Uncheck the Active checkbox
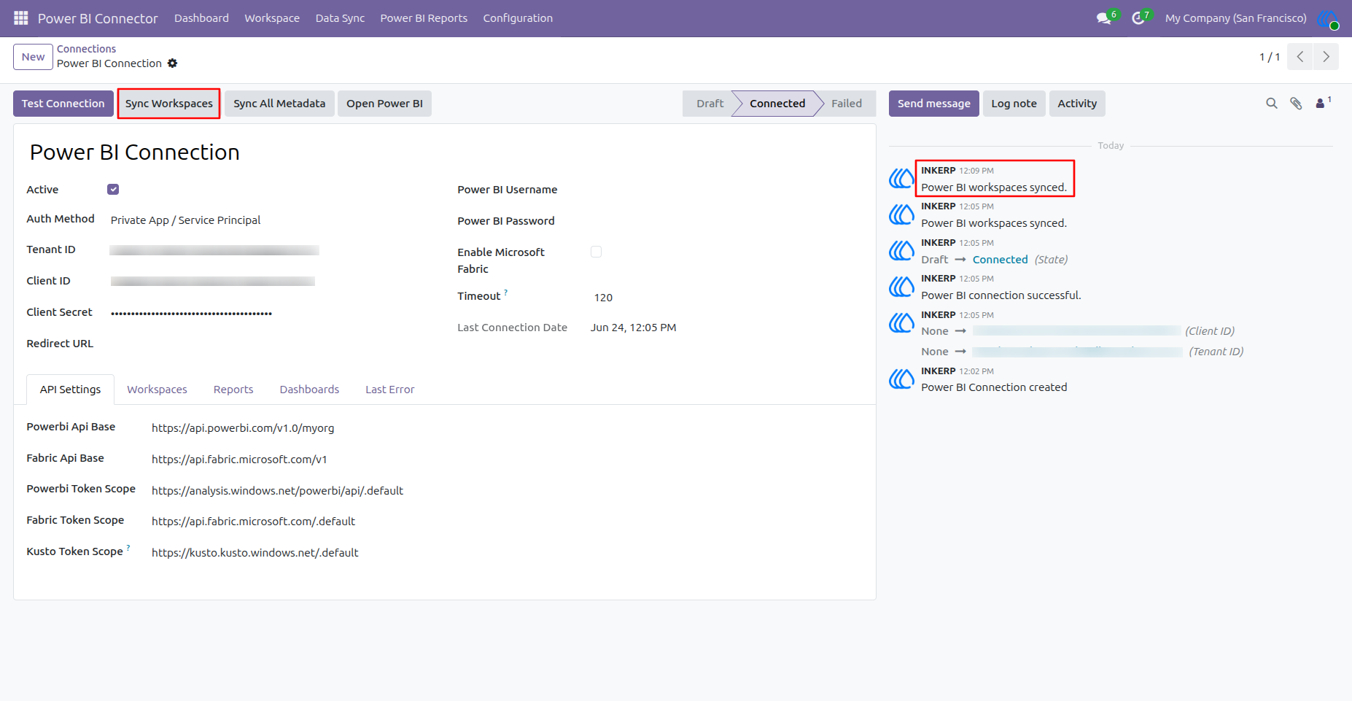Viewport: 1352px width, 701px height. pos(113,190)
